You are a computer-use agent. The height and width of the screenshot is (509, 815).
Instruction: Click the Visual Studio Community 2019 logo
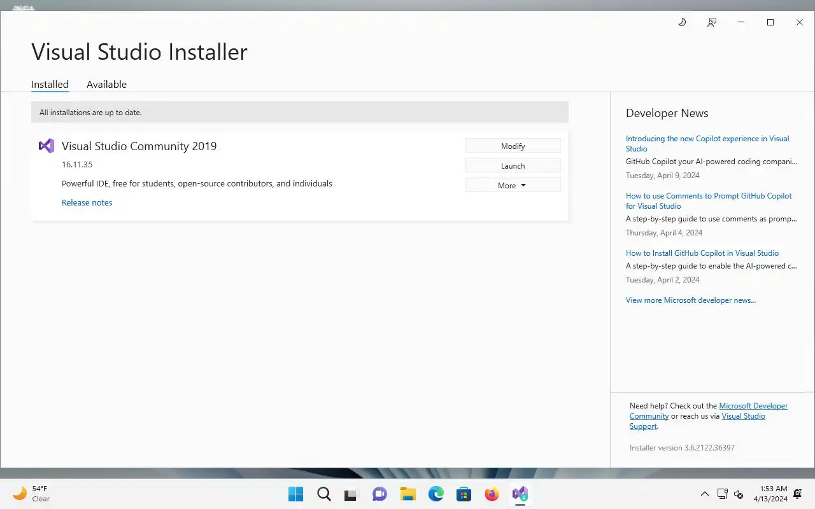click(46, 146)
